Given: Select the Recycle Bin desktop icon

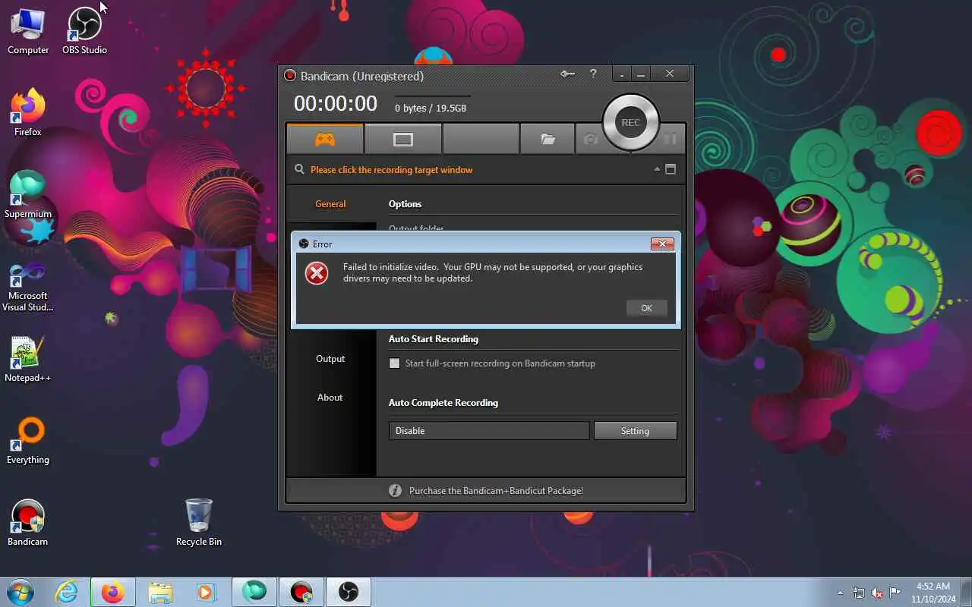Looking at the screenshot, I should (x=199, y=524).
